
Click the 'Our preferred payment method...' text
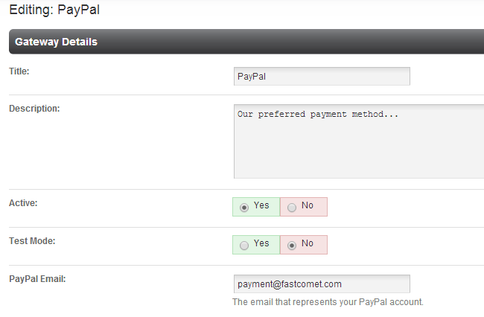[x=318, y=115]
